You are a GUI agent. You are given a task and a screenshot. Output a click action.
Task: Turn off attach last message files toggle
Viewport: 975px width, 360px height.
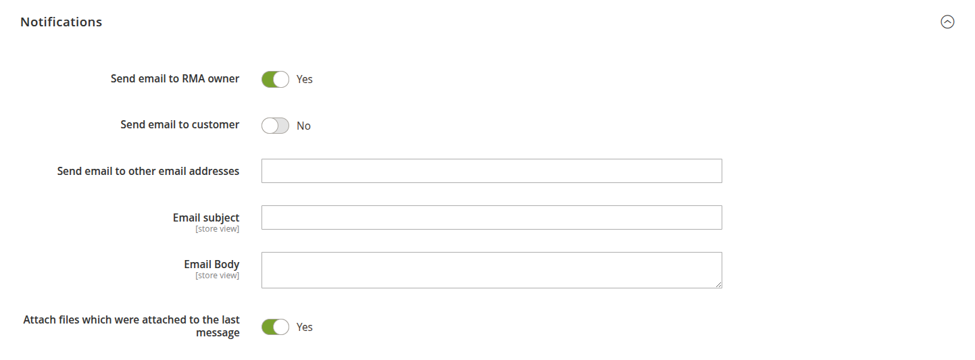275,327
